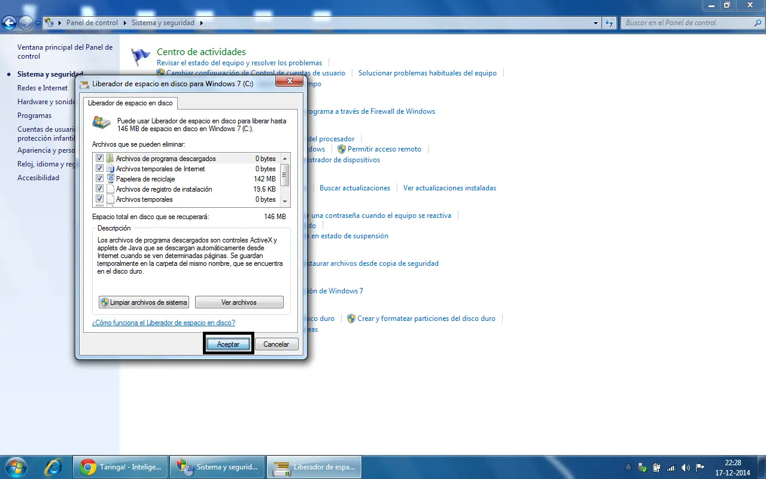Click the power plug tray icon
The image size is (766, 479).
click(x=656, y=467)
